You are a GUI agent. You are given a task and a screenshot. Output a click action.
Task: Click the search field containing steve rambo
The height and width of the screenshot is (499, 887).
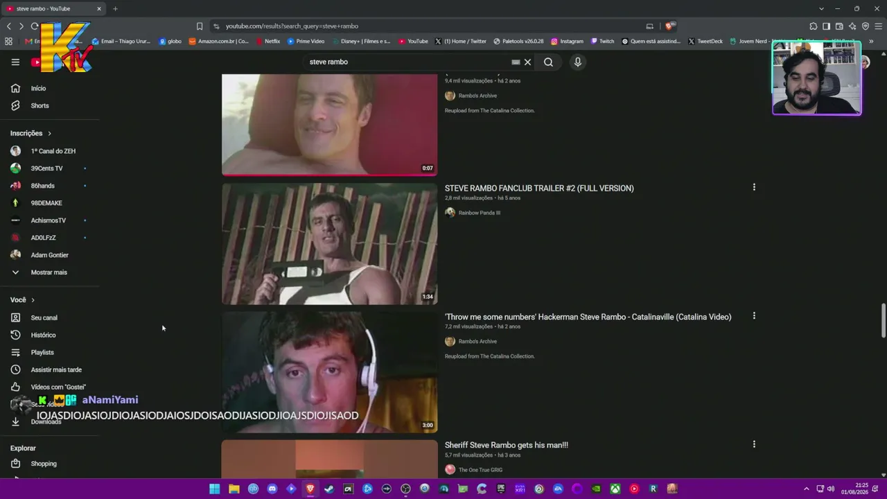[409, 62]
